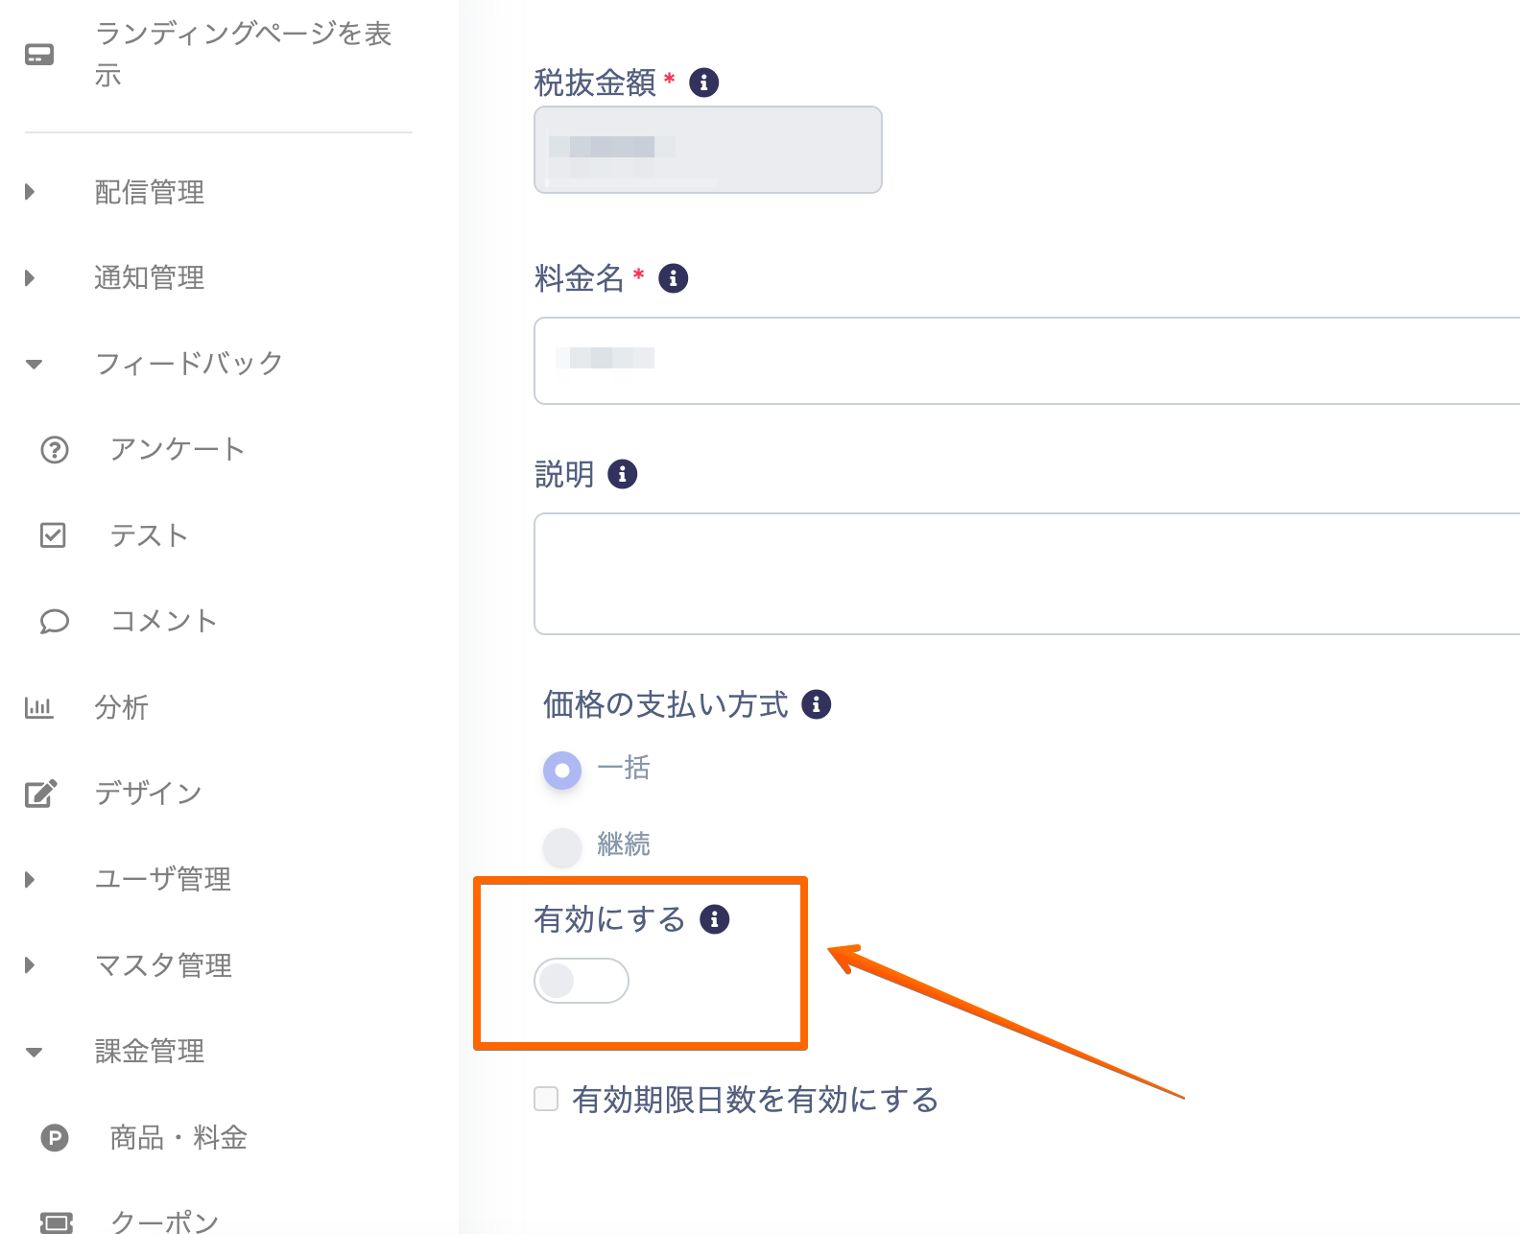Screen dimensions: 1520x1234
Task: Click the info icon next to 料金名
Action: pyautogui.click(x=673, y=278)
